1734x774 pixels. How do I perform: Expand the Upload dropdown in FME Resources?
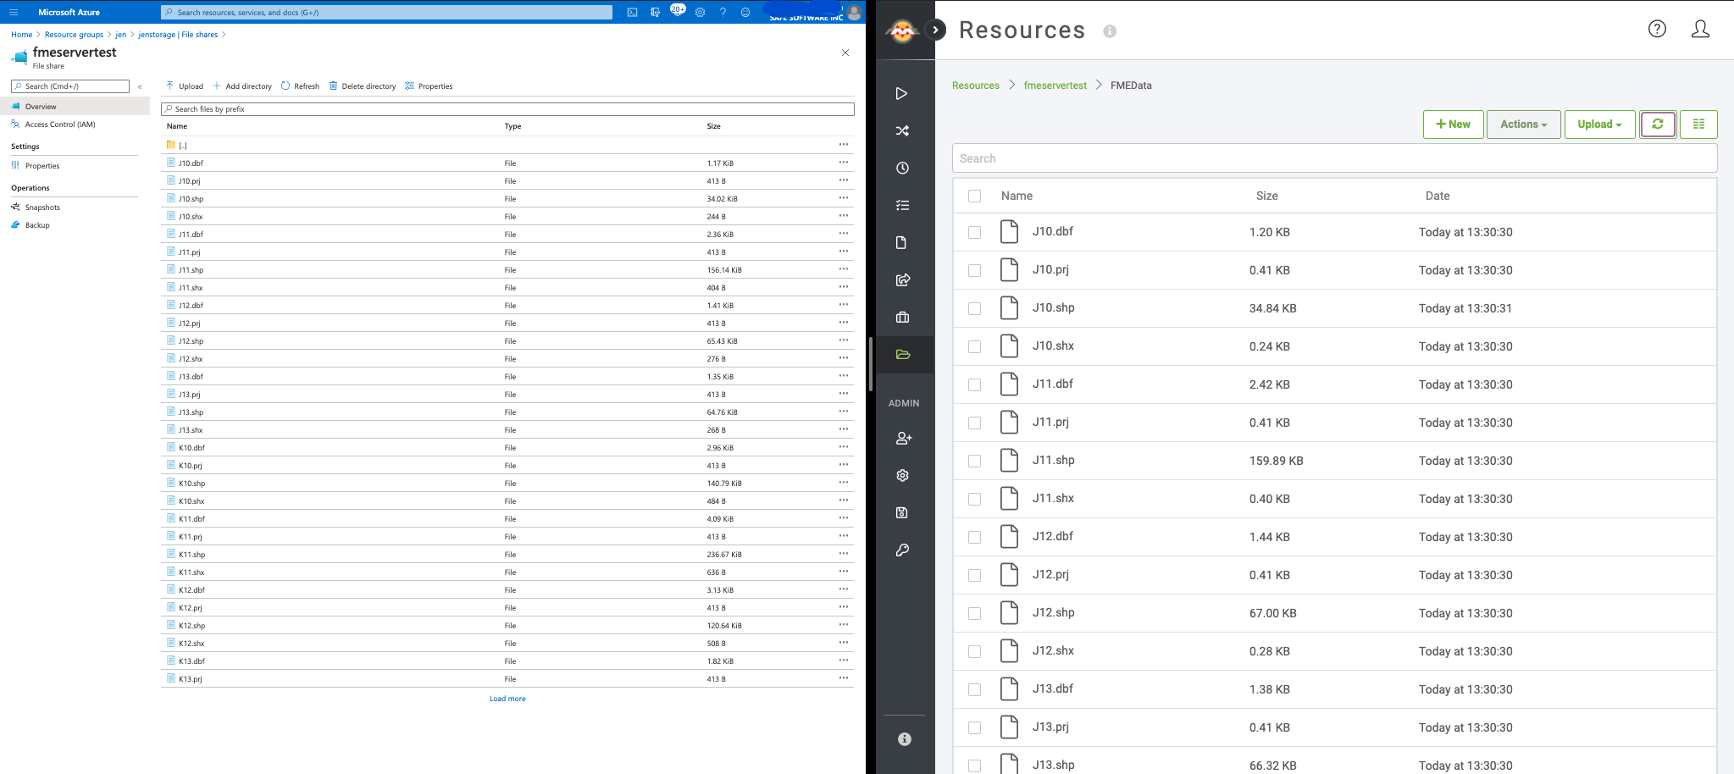point(1598,124)
